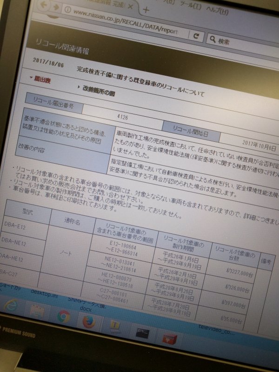Click the ノート name cell

66,253
